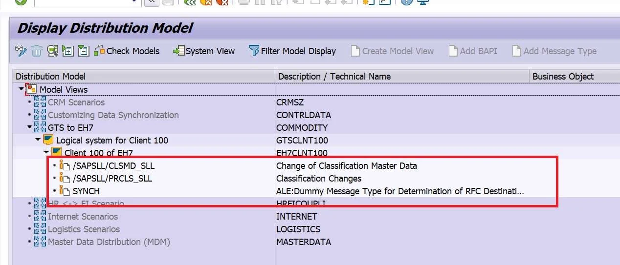The image size is (620, 265).
Task: Click Create Model View button
Action: click(392, 51)
